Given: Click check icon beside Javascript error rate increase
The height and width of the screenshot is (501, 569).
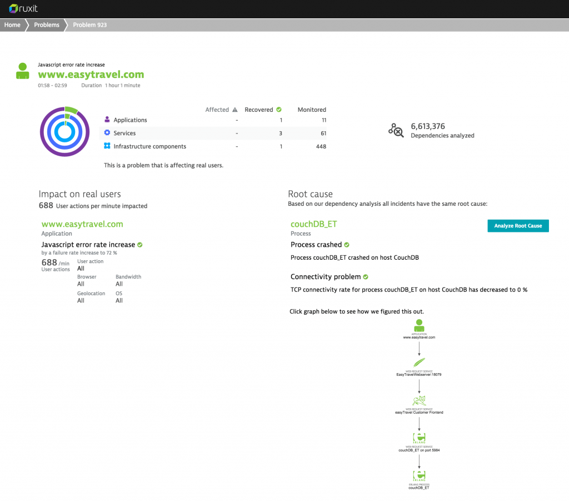Looking at the screenshot, I should tap(140, 245).
